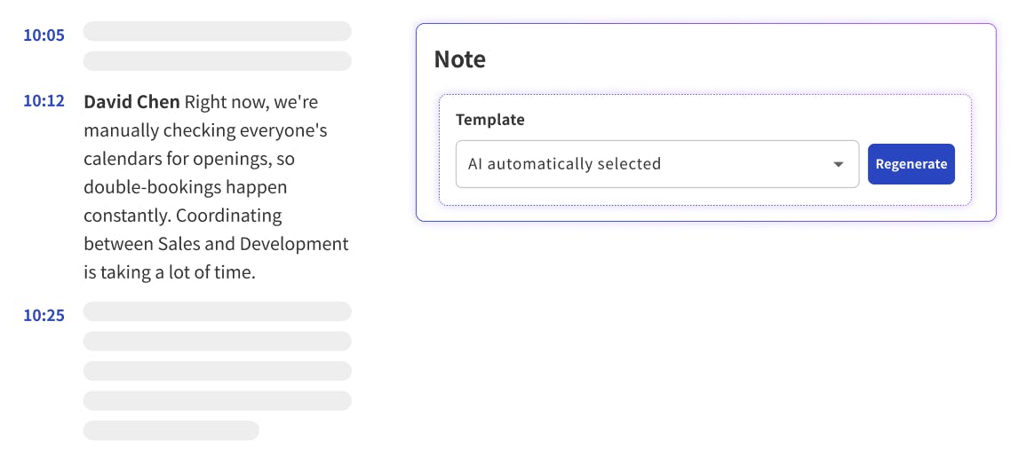The height and width of the screenshot is (463, 1018).
Task: Jump to the 10:05 timestamp
Action: tap(44, 35)
